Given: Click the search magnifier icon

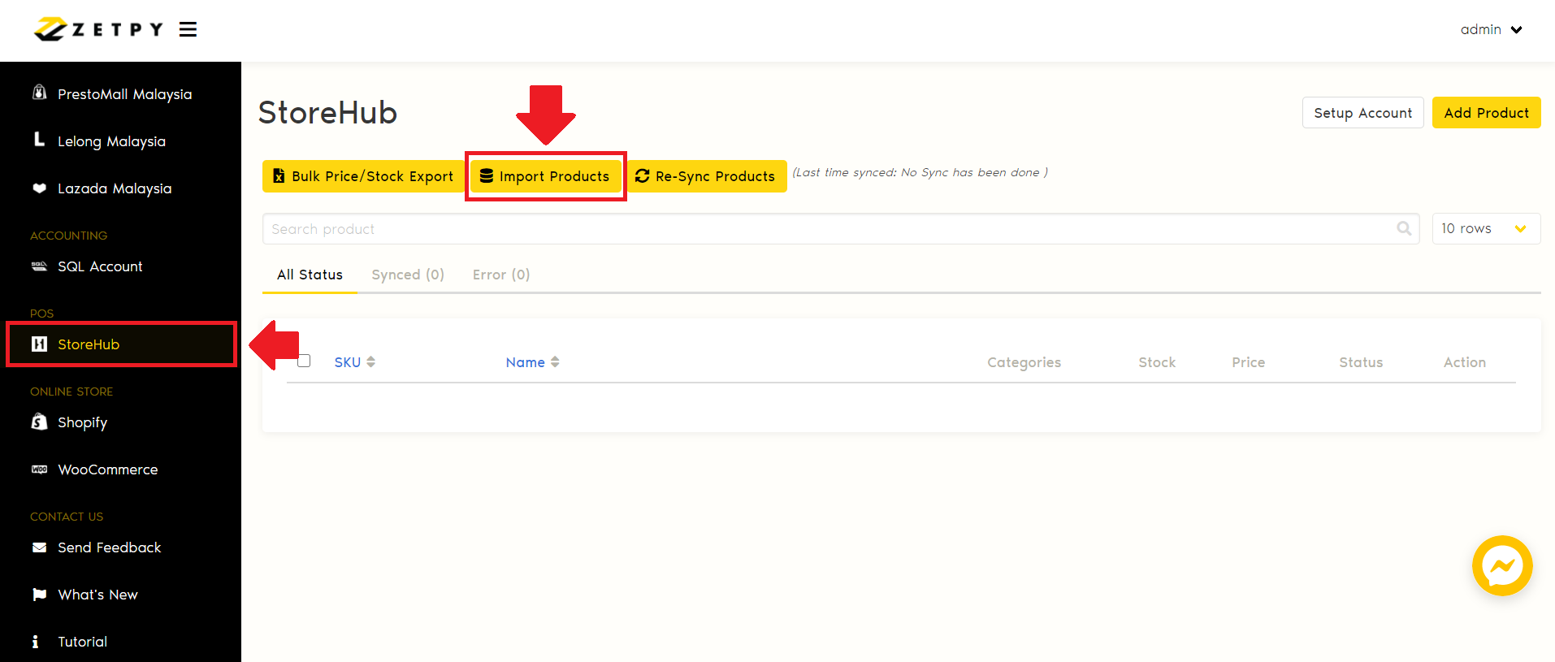Looking at the screenshot, I should tap(1403, 229).
